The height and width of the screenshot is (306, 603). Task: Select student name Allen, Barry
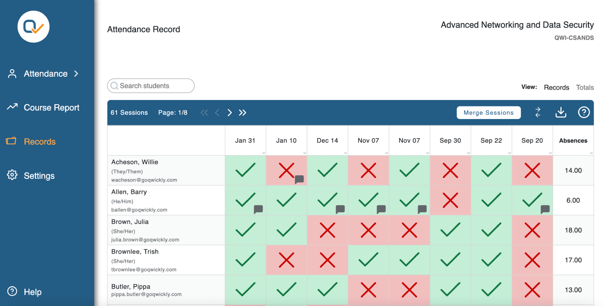[x=129, y=192]
